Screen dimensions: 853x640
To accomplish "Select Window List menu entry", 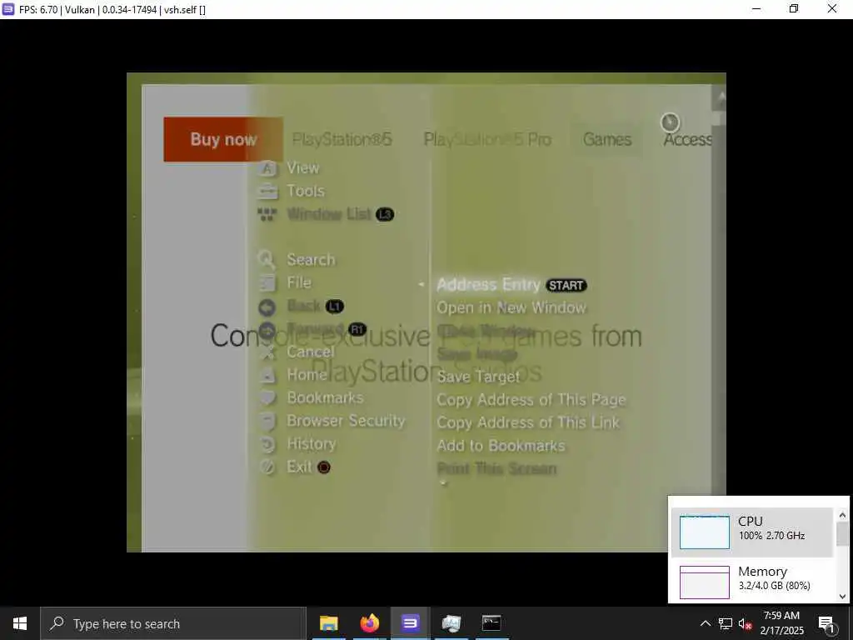I will [329, 214].
